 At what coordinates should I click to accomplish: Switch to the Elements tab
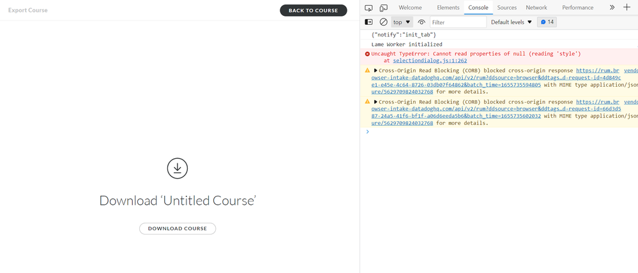coord(448,7)
